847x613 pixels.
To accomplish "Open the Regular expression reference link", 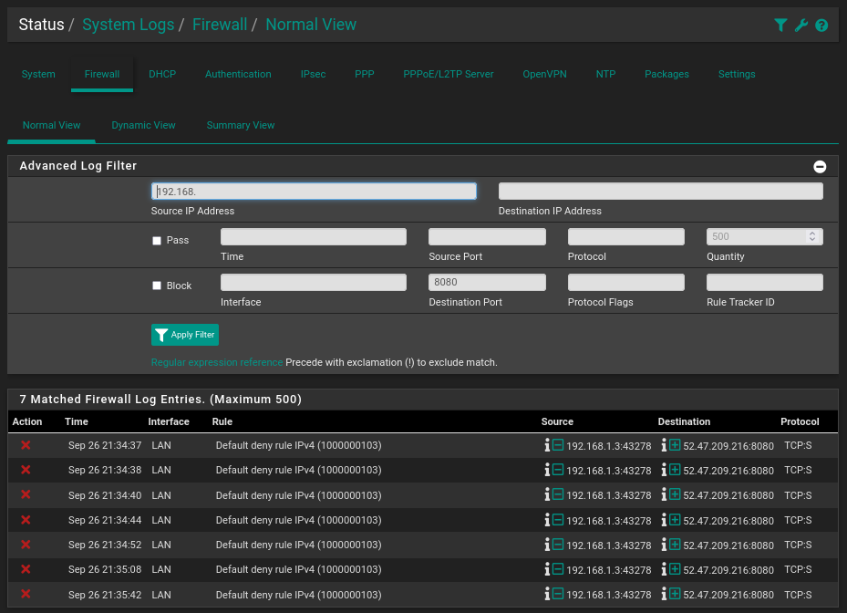I will click(217, 362).
